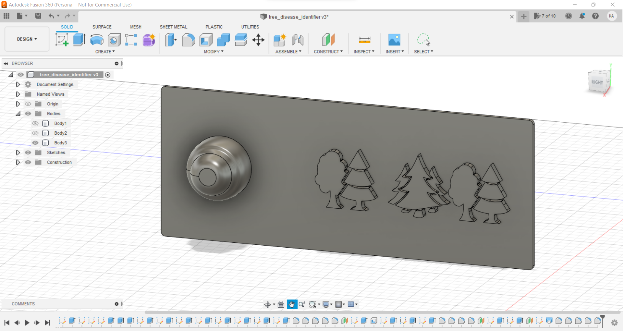Switch to the Sheet Metal tab

click(x=173, y=27)
